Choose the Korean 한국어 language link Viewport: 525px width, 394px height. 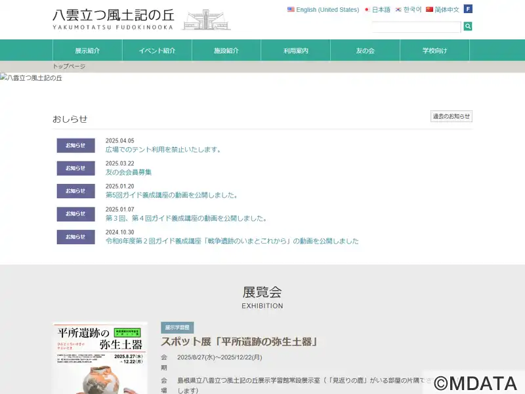tap(408, 10)
